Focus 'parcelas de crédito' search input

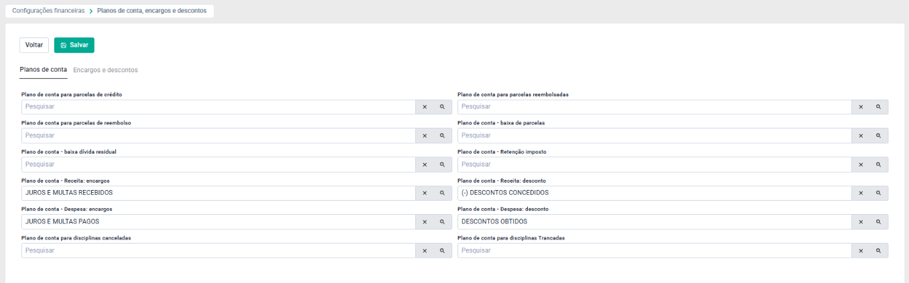point(218,107)
